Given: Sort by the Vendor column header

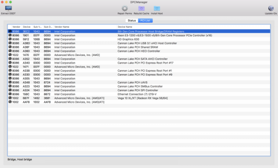Looking at the screenshot, I should point(16,27).
